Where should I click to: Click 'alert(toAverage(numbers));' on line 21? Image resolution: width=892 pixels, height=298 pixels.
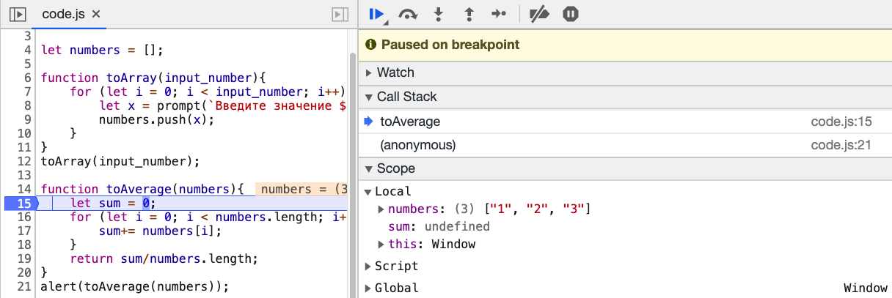135,287
